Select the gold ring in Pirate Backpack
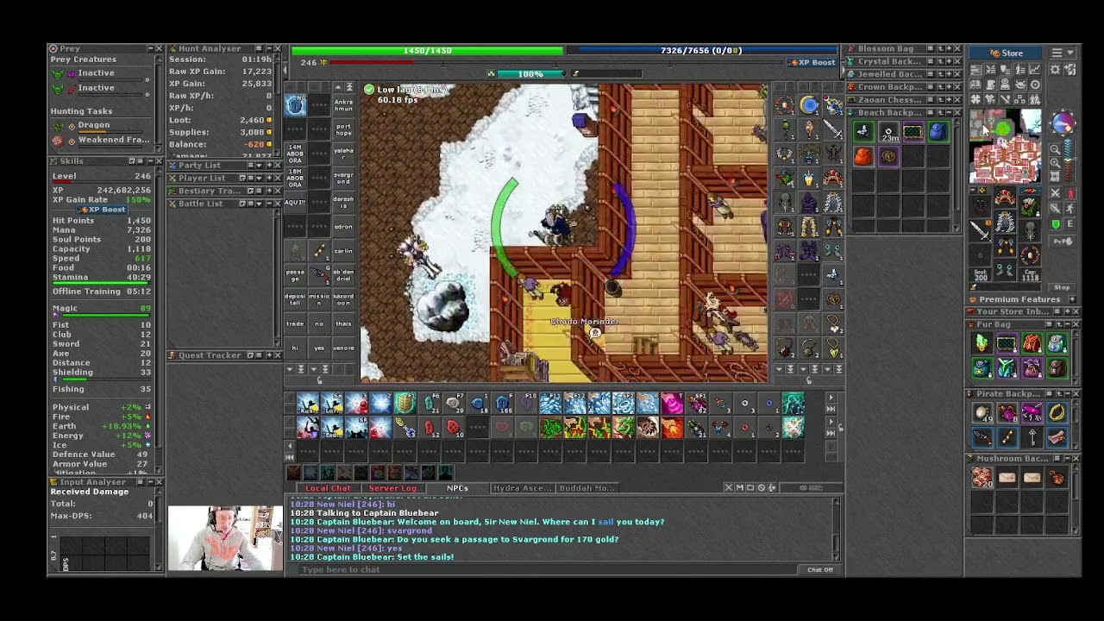 [1057, 413]
